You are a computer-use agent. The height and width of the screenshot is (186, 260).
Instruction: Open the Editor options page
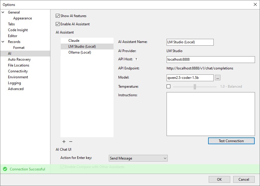click(12, 36)
